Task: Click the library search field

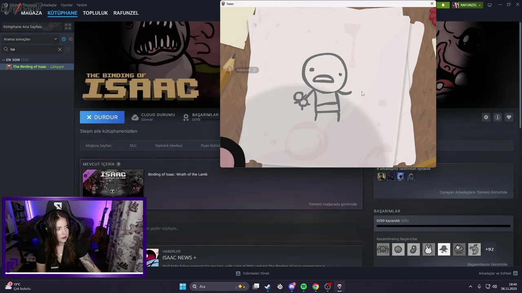Action: point(33,49)
